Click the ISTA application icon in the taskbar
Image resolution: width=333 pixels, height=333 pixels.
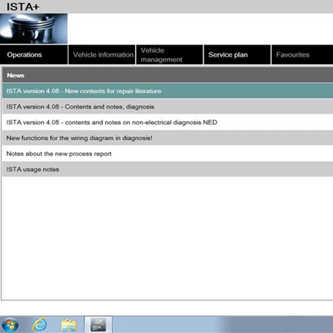pyautogui.click(x=98, y=325)
